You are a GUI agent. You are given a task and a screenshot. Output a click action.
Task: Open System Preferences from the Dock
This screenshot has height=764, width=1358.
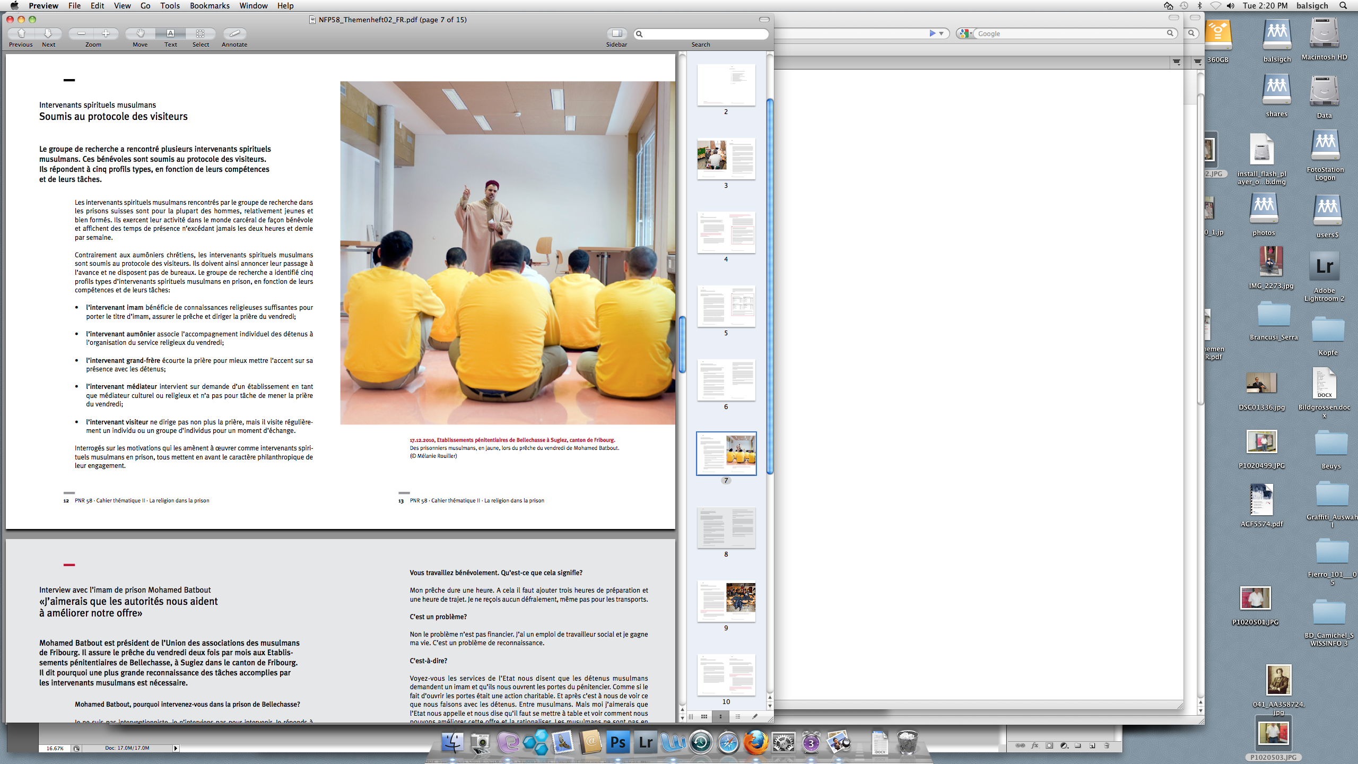point(784,742)
